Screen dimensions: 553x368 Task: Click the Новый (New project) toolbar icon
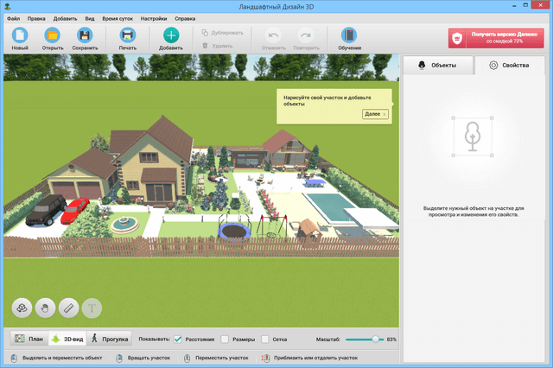pos(20,35)
